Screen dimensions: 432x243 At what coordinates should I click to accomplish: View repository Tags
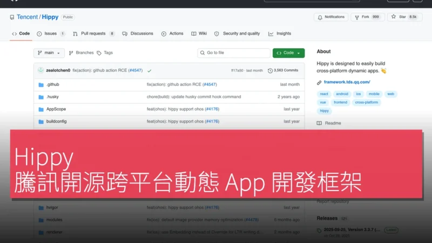point(105,52)
